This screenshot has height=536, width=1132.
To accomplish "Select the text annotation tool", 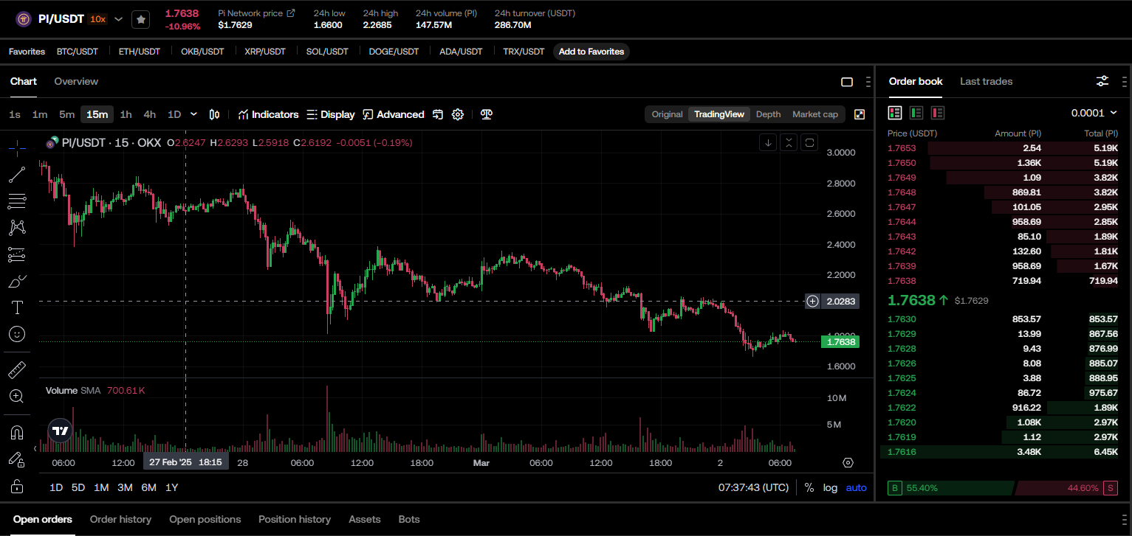I will click(x=17, y=307).
